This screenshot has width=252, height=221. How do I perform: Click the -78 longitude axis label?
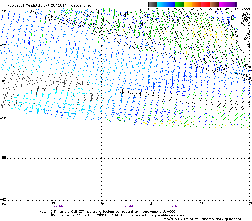click(200, 204)
